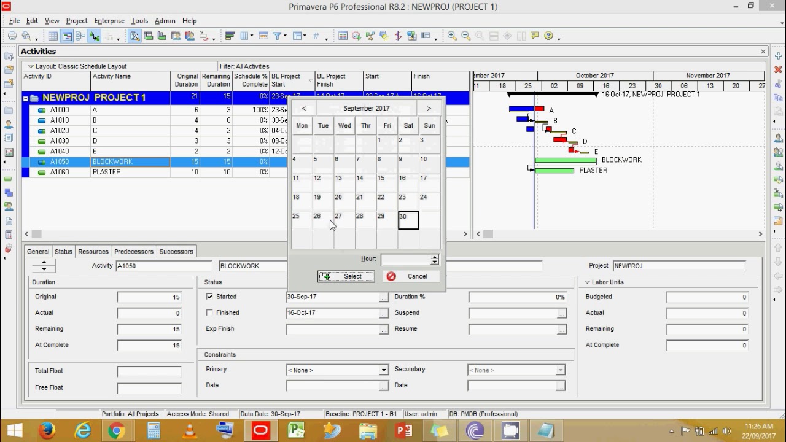This screenshot has width=786, height=442.
Task: Click the Hour stepper arrows
Action: (x=435, y=260)
